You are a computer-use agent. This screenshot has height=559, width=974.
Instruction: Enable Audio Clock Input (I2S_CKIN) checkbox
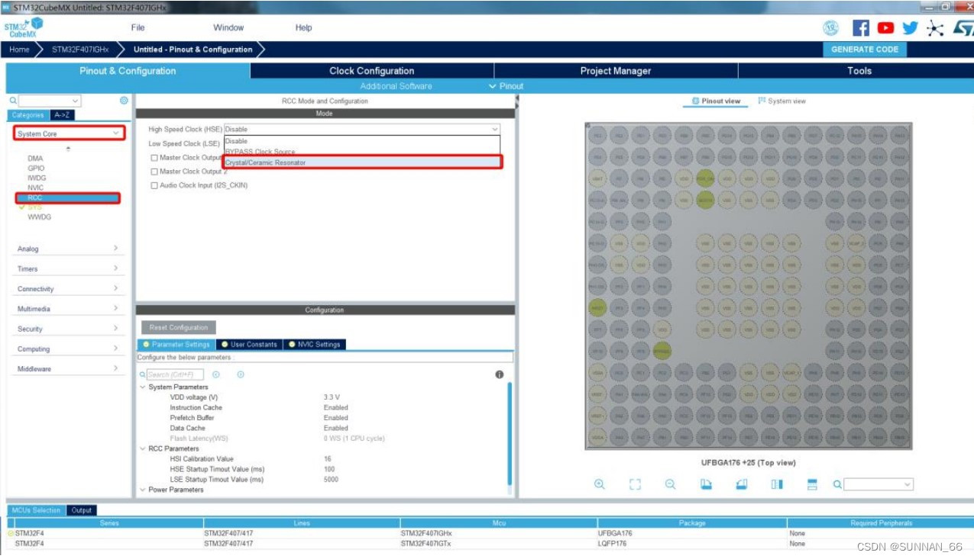[x=154, y=185]
